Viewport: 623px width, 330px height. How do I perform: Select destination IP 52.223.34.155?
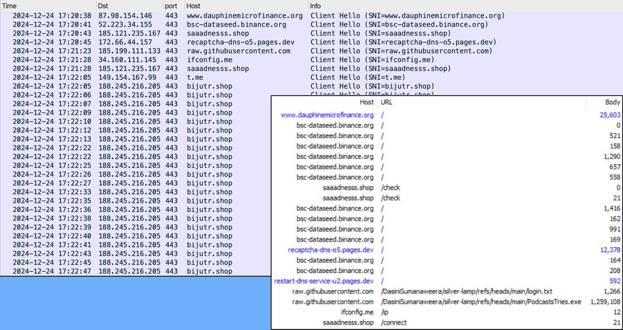tap(125, 25)
